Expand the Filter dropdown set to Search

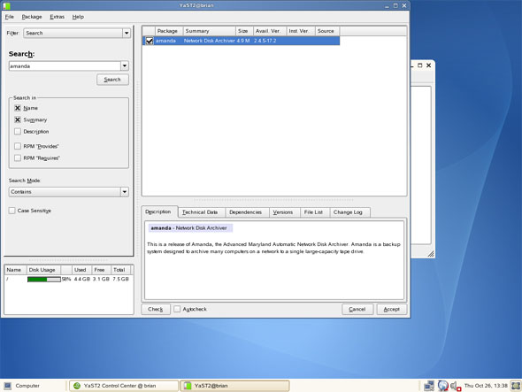pyautogui.click(x=77, y=33)
